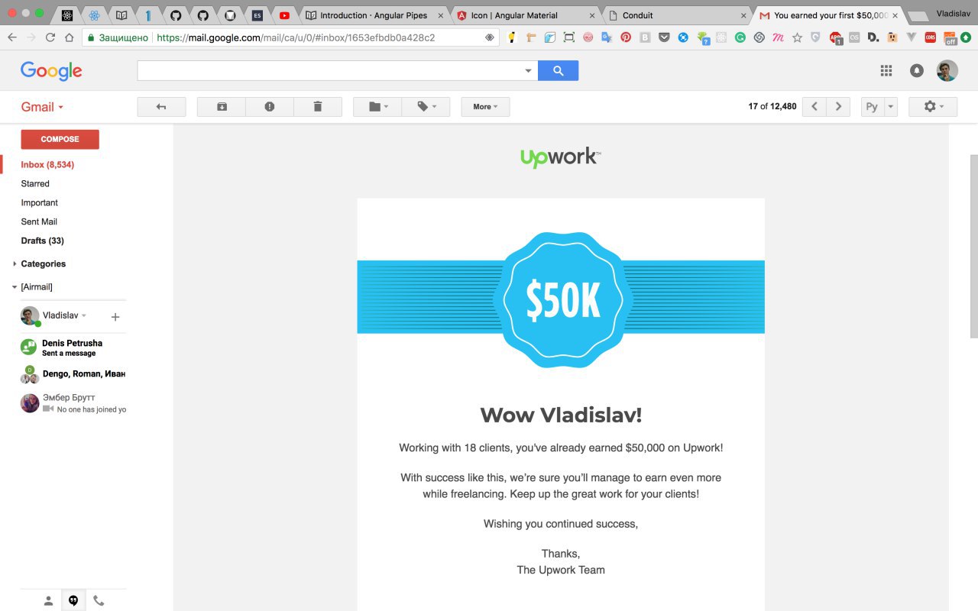Switch to the Conduit tab
Viewport: 978px width, 611px height.
pyautogui.click(x=677, y=15)
